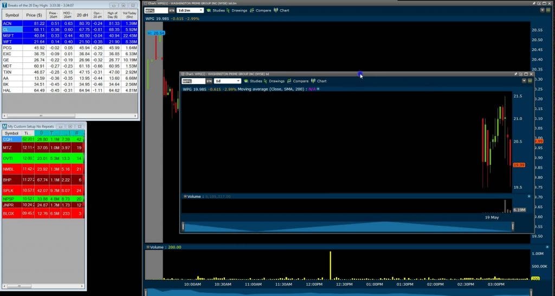Sort by the 20 dH column header
This screenshot has height=296, width=555.
tap(82, 15)
